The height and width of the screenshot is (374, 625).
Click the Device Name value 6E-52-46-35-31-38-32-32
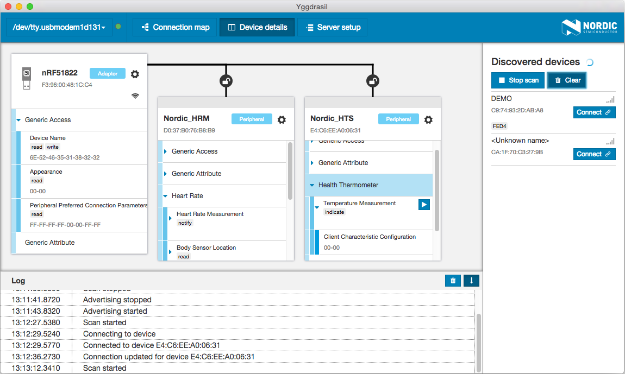point(65,158)
